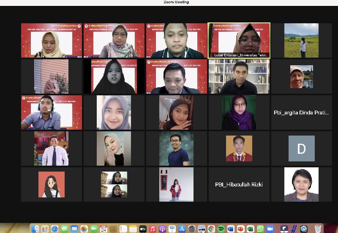Launch Apple TV from the dock
This screenshot has width=338, height=233.
pyautogui.click(x=143, y=229)
